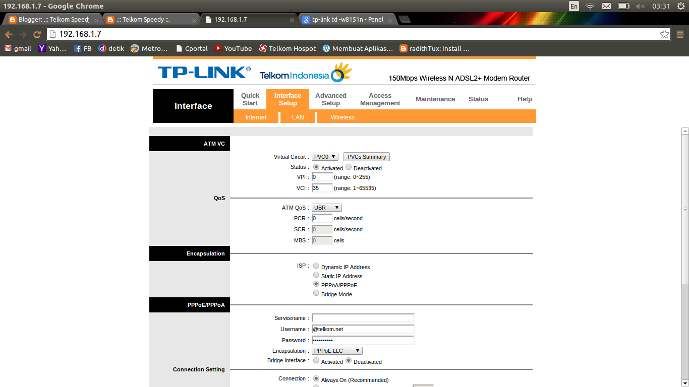689x387 pixels.
Task: Open Maintenance tab
Action: pos(435,99)
